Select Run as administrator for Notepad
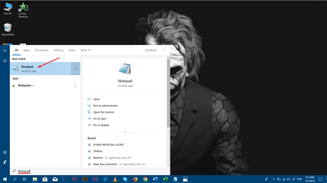The height and width of the screenshot is (183, 327). click(105, 106)
